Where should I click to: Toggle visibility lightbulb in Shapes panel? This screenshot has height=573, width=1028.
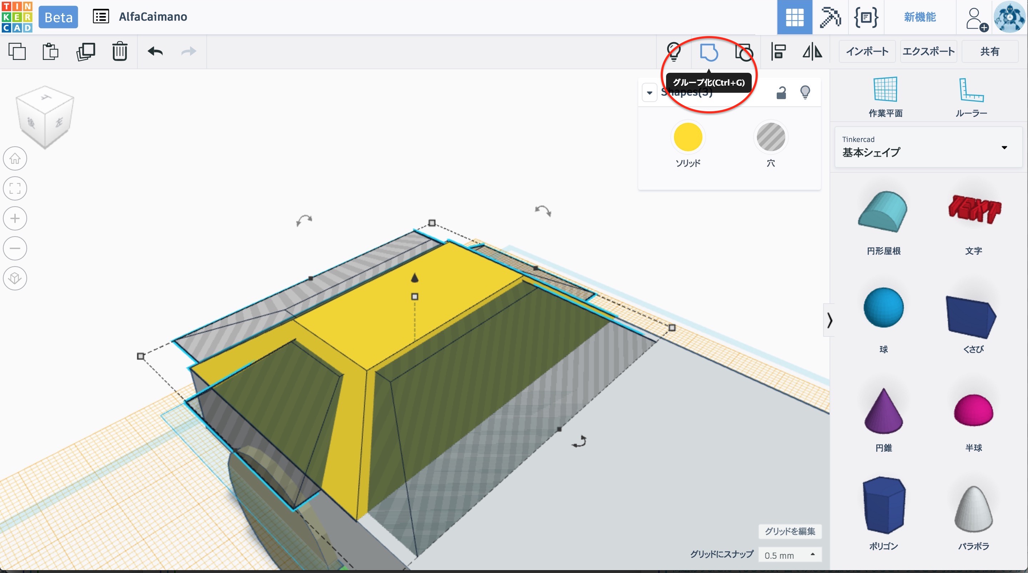tap(805, 92)
